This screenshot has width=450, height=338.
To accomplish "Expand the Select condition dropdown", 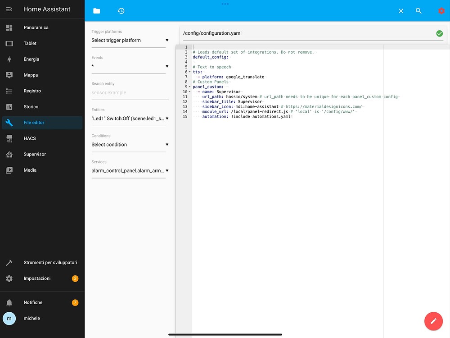I will point(130,144).
